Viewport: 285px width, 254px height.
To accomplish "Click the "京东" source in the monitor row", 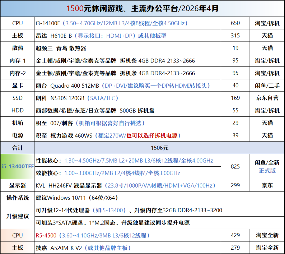I will [267, 185].
